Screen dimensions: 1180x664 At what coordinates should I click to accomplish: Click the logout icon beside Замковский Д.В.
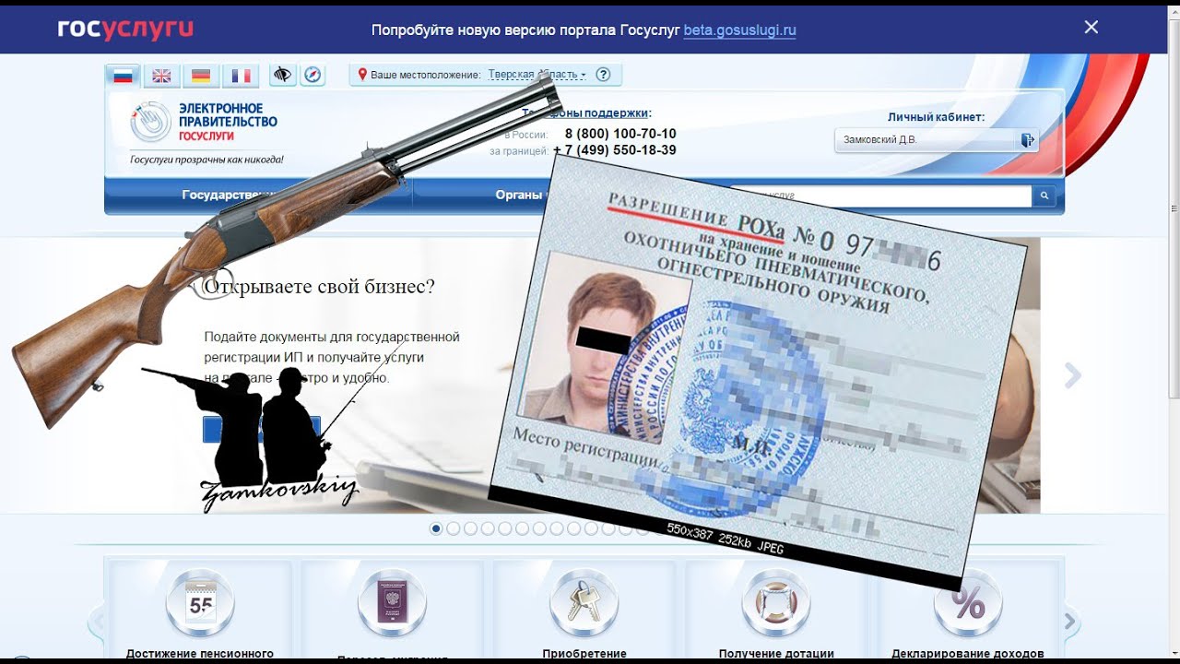[x=1028, y=140]
